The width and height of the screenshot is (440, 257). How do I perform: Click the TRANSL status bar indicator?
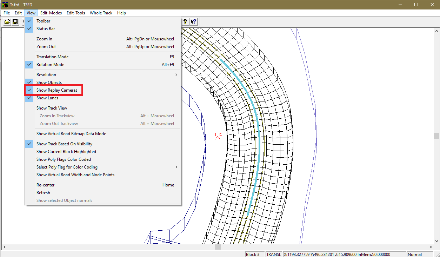pyautogui.click(x=274, y=254)
